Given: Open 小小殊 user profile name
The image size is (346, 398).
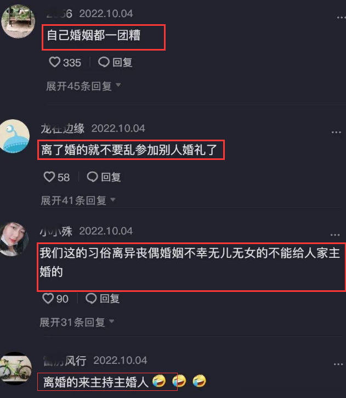Looking at the screenshot, I should tap(56, 231).
